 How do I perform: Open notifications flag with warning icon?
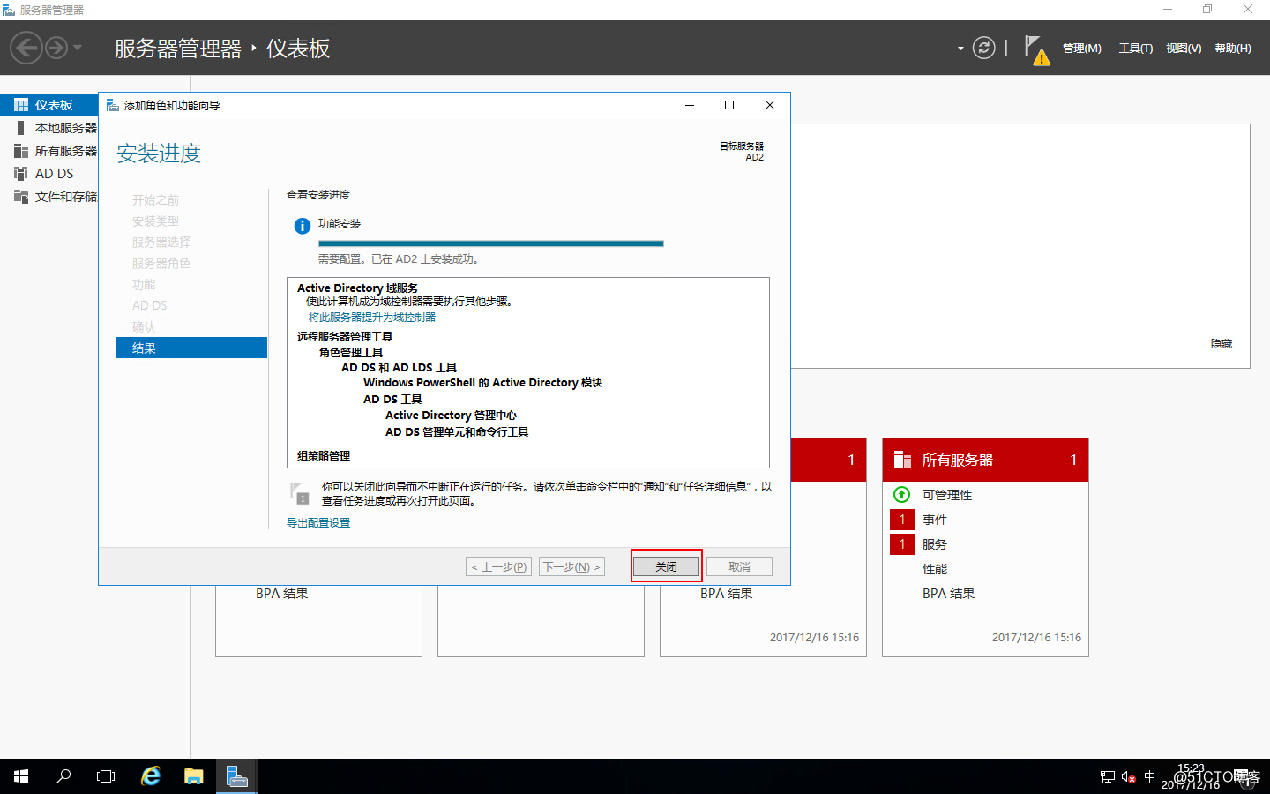point(1036,49)
